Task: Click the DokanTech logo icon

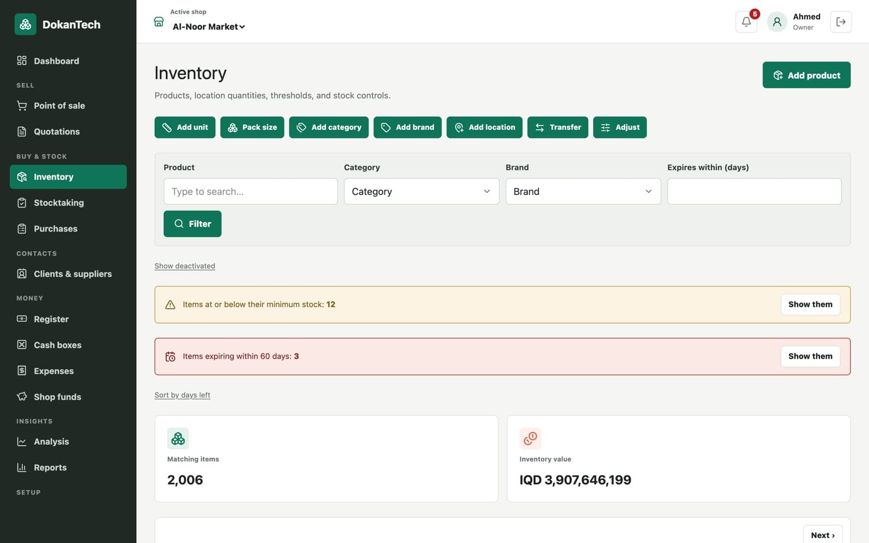Action: 25,24
